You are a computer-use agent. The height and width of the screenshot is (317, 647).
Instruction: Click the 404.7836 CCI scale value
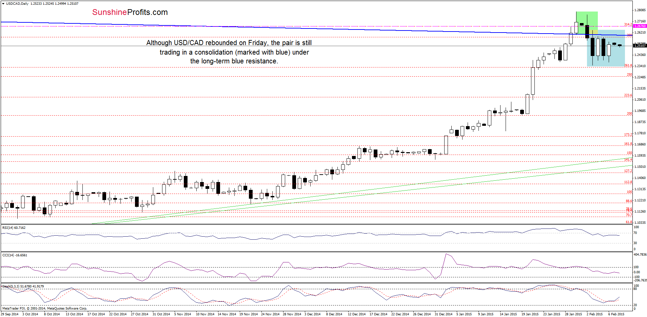pos(640,254)
